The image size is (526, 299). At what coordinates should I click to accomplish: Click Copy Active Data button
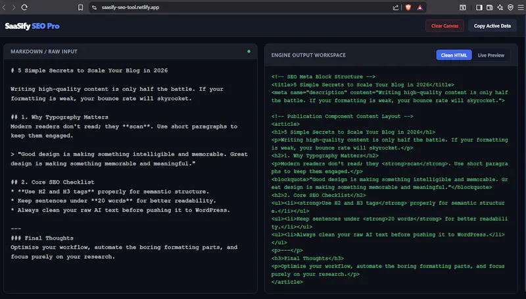tap(492, 26)
